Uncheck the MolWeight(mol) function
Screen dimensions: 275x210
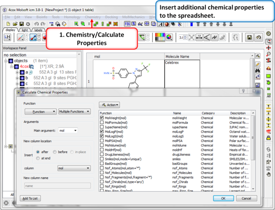click(102, 118)
